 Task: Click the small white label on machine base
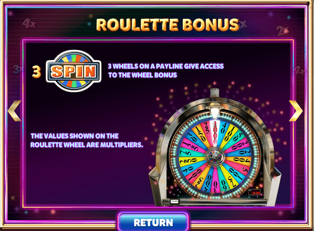tap(174, 201)
